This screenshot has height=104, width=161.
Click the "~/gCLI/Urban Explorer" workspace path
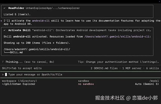coord(19,84)
